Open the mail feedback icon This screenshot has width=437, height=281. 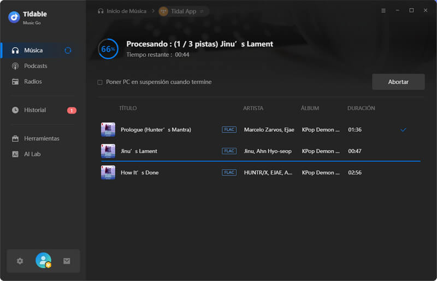click(67, 261)
